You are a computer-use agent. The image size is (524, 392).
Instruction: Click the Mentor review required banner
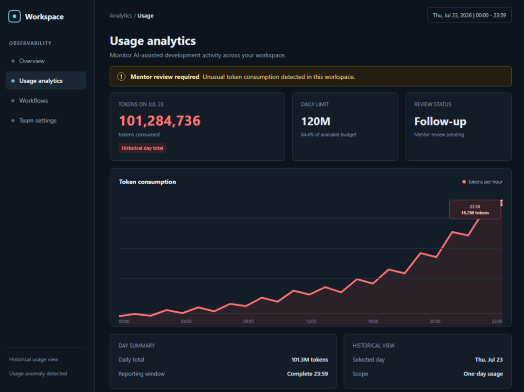[x=311, y=77]
